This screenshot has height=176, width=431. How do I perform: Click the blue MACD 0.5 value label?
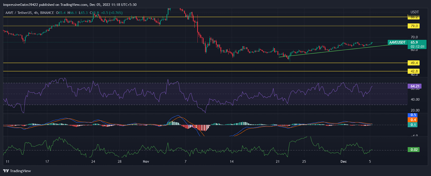click(413, 115)
